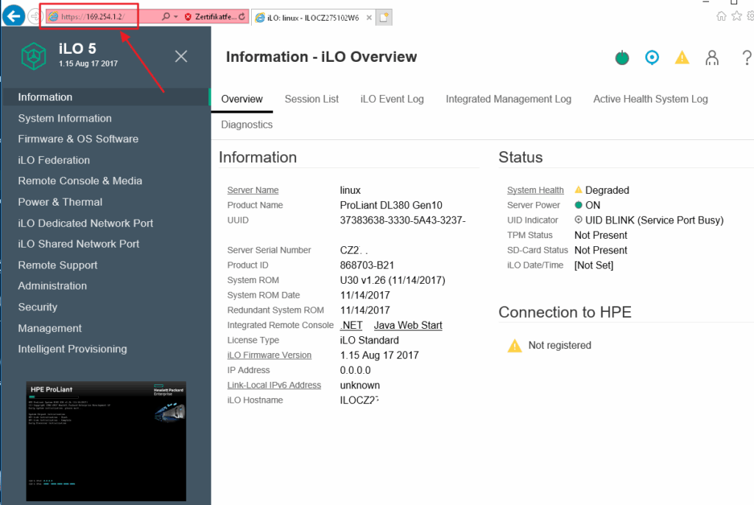The image size is (754, 505).
Task: Click the green server power icon
Action: [x=621, y=58]
